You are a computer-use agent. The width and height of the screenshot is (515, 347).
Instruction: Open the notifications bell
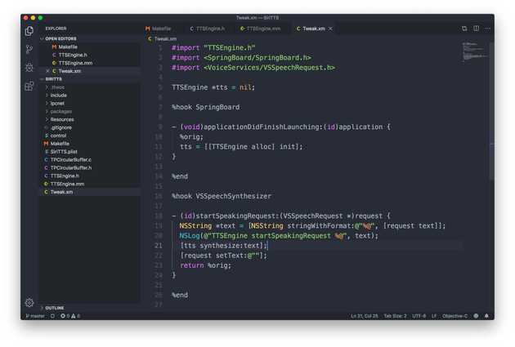(x=486, y=316)
